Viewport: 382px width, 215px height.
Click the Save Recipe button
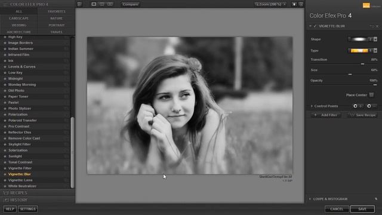(362, 115)
